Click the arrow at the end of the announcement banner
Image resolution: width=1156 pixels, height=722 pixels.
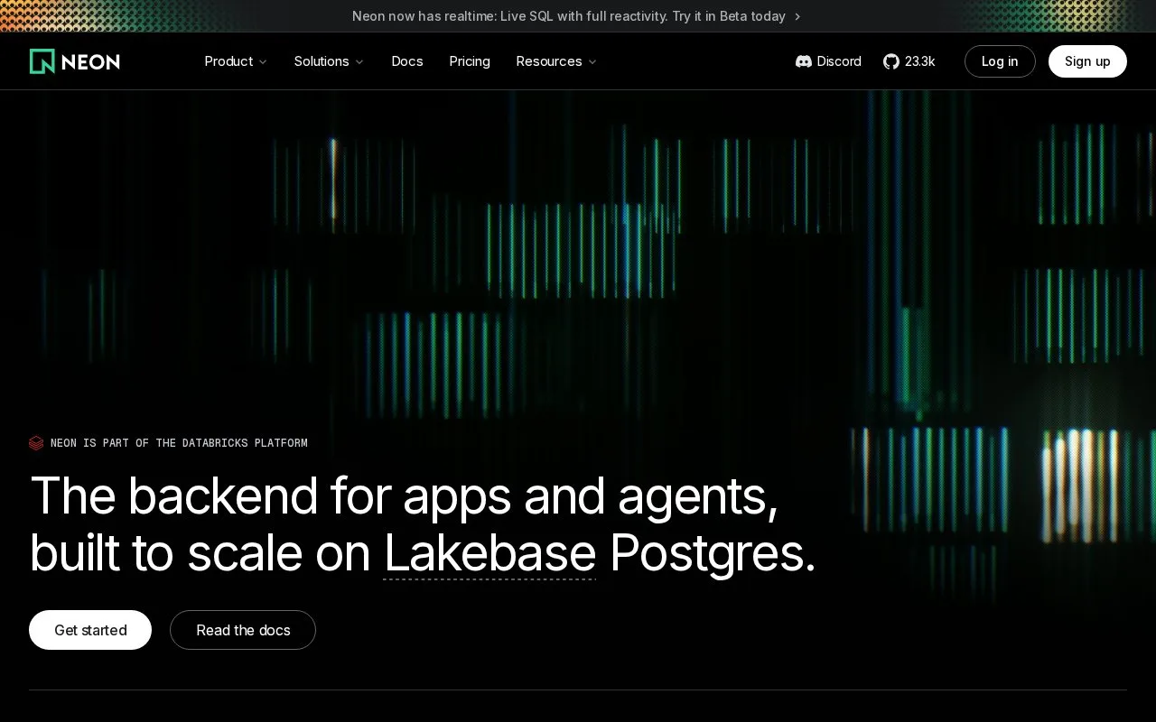(x=797, y=16)
